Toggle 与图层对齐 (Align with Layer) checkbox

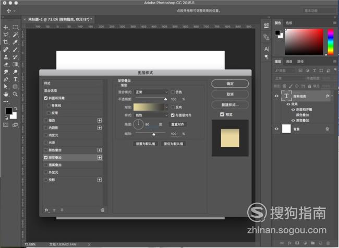tap(173, 115)
